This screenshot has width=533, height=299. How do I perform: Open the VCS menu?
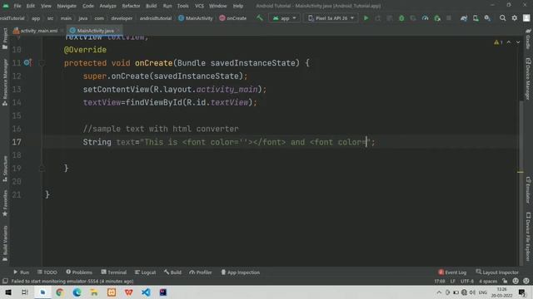[x=200, y=6]
